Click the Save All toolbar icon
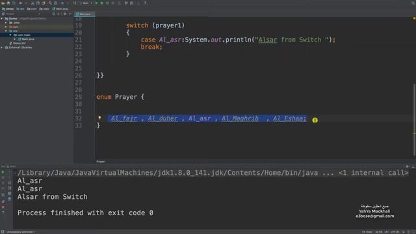The width and height of the screenshot is (416, 234). pos(8,3)
